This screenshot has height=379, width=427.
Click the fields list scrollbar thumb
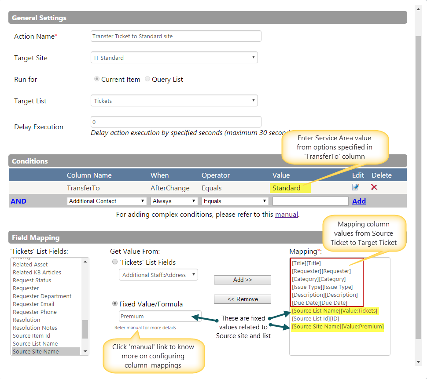coord(85,329)
